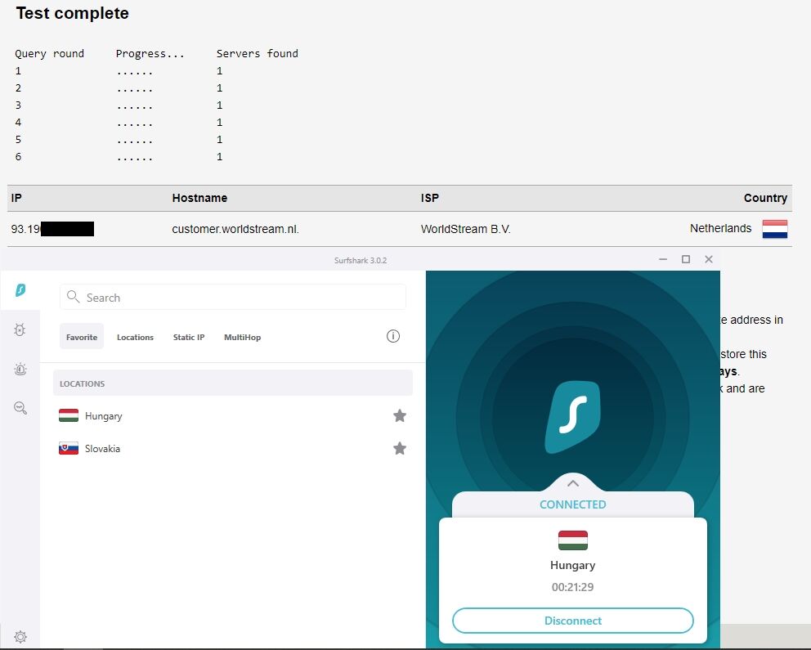This screenshot has height=650, width=811.
Task: Click the customer.worldstream.nl. hostname cell
Action: [235, 229]
